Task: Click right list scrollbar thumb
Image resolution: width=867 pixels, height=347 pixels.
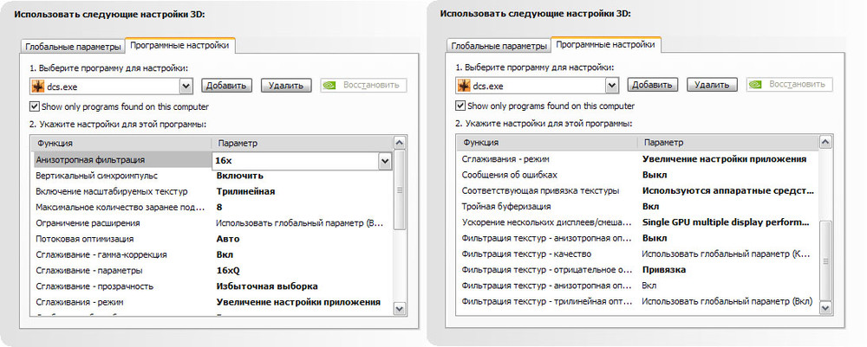Action: click(825, 260)
